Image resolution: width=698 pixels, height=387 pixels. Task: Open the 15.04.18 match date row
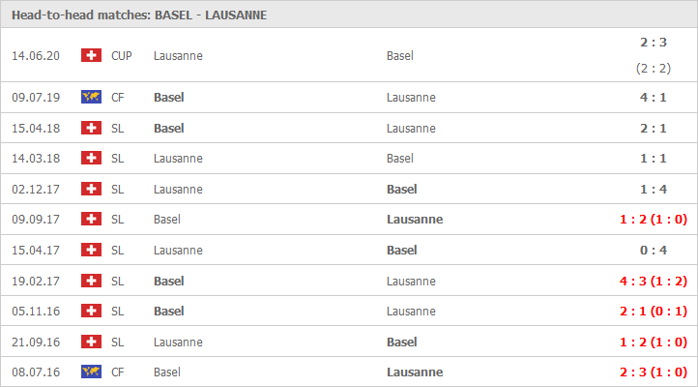point(349,129)
